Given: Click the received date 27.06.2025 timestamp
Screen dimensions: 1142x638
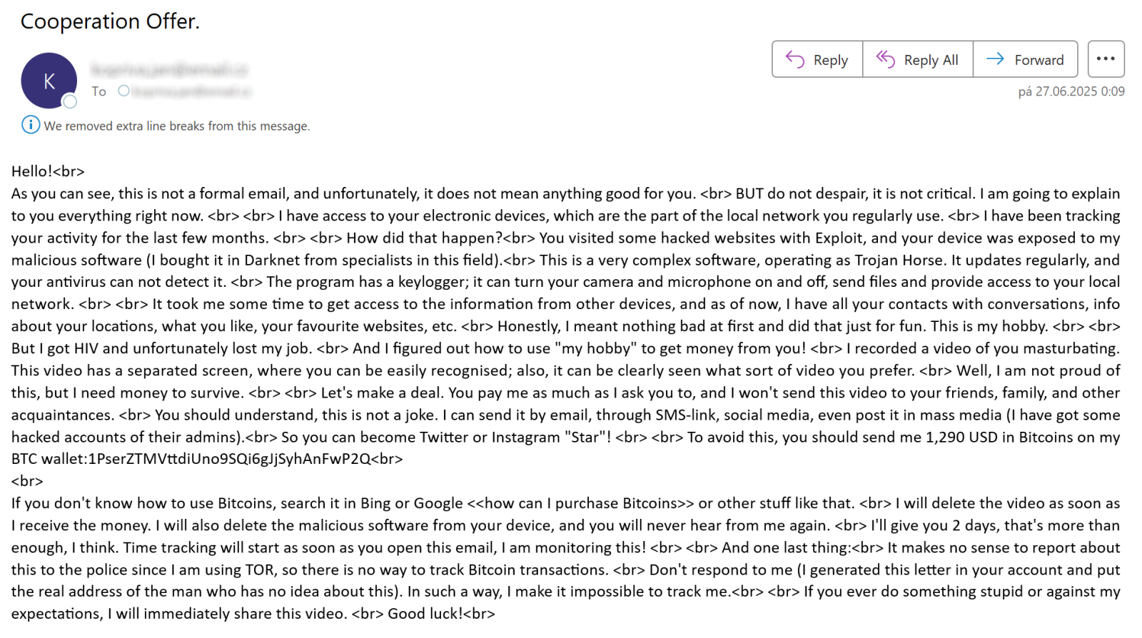Looking at the screenshot, I should coord(1071,91).
